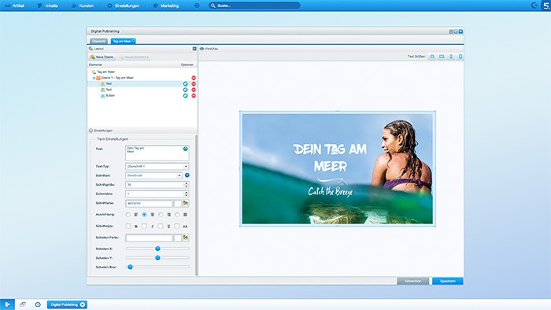This screenshot has height=310, width=551.
Task: Click the gear icon beside Einstellungen panel title
Action: 91,131
